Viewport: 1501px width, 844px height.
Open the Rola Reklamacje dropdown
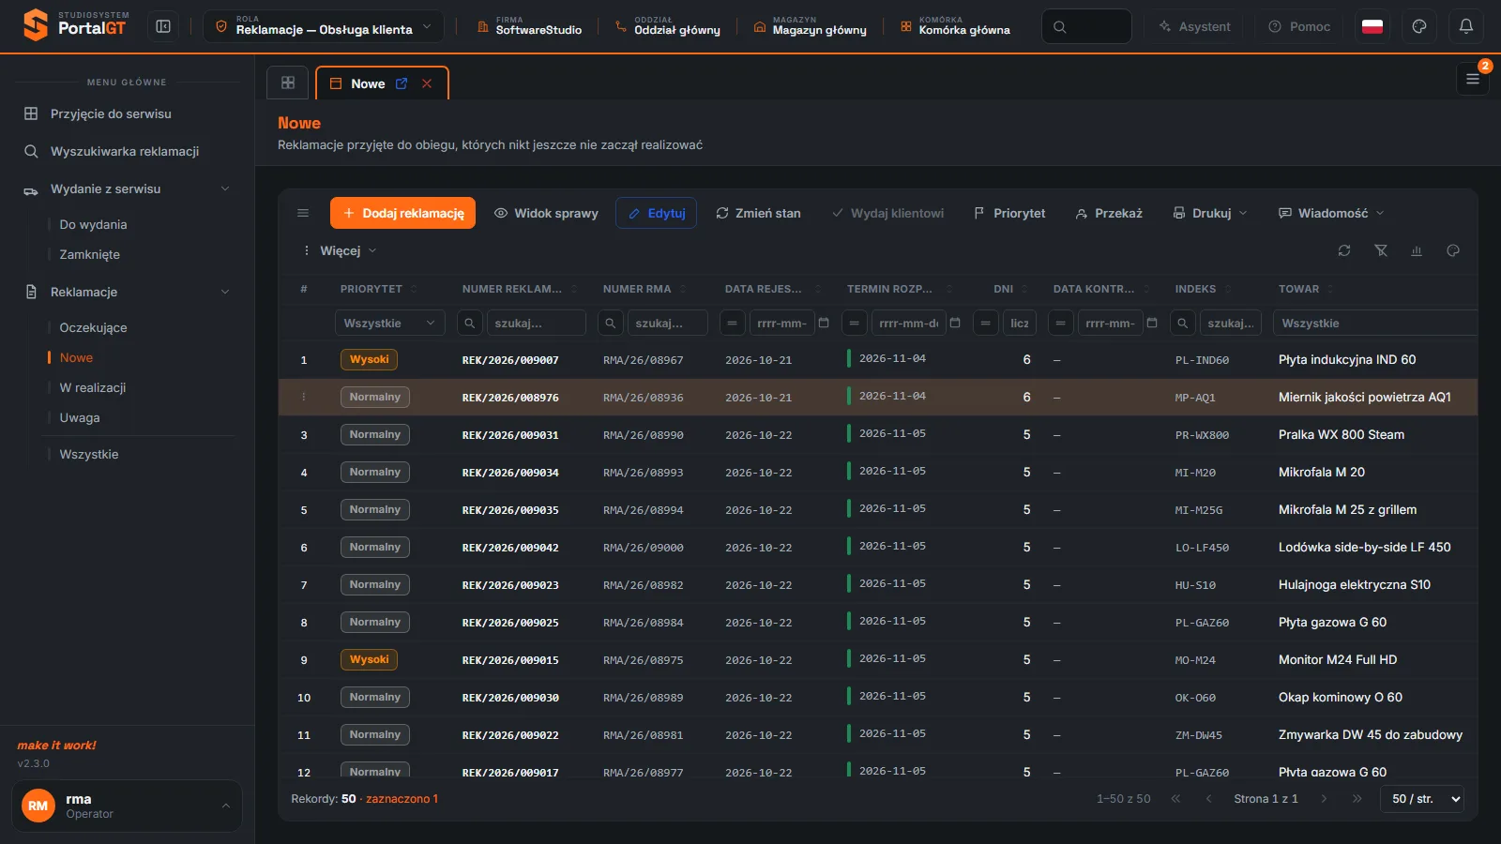coord(324,26)
